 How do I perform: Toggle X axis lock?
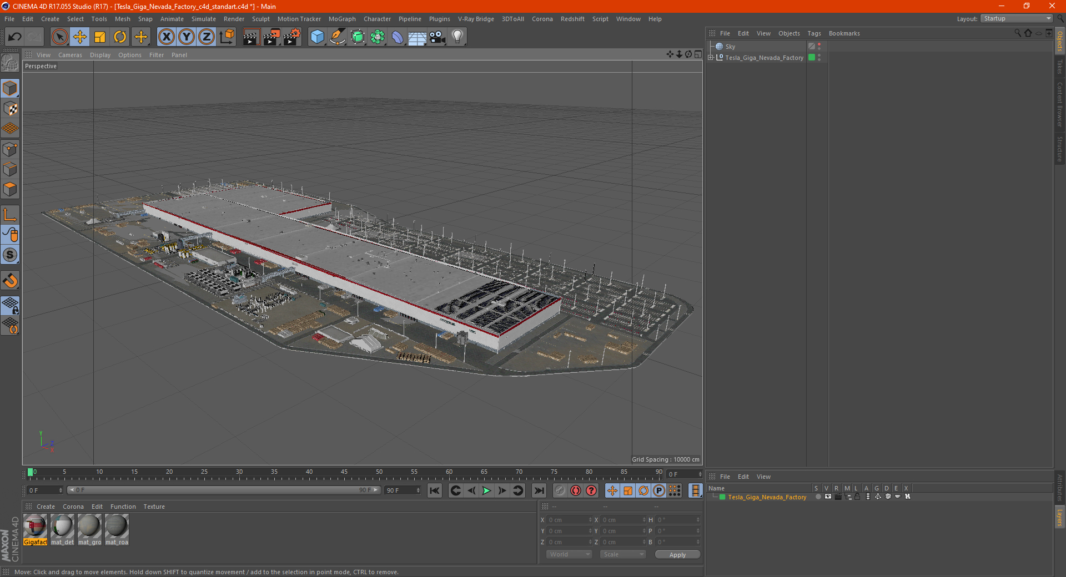166,37
